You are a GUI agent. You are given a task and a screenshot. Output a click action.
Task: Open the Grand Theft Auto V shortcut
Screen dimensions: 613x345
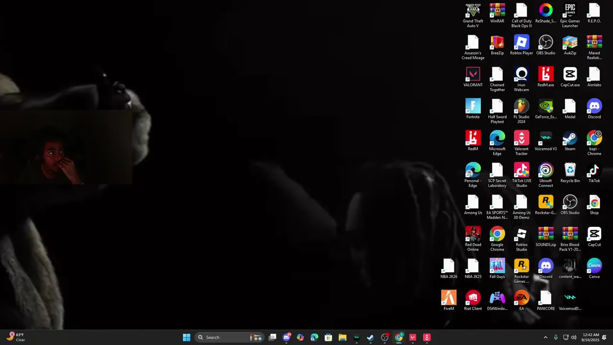point(473,15)
